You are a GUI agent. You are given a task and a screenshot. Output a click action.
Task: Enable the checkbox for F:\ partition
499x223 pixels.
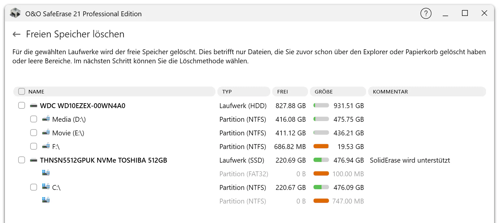[33, 146]
